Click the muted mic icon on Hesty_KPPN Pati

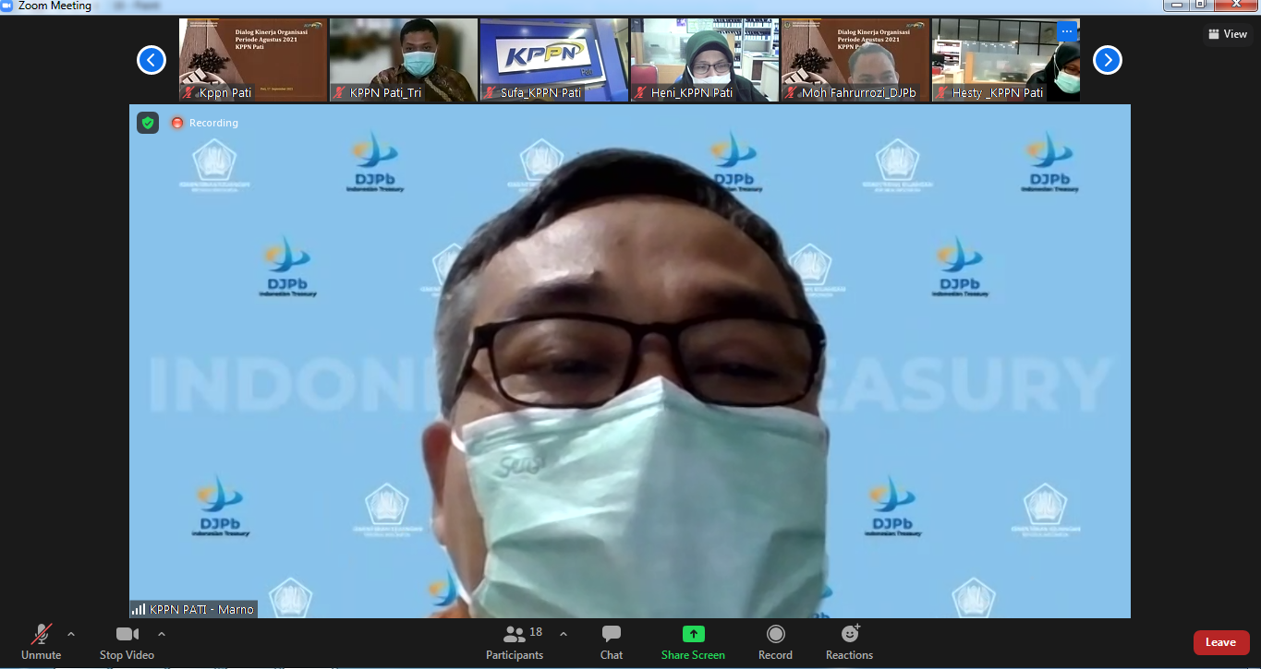click(941, 92)
